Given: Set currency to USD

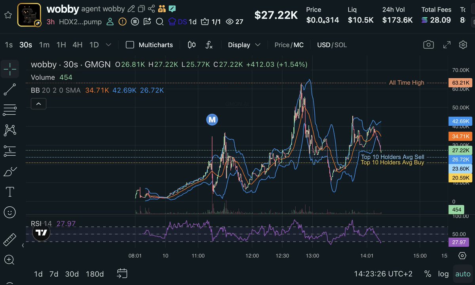Looking at the screenshot, I should (x=323, y=45).
